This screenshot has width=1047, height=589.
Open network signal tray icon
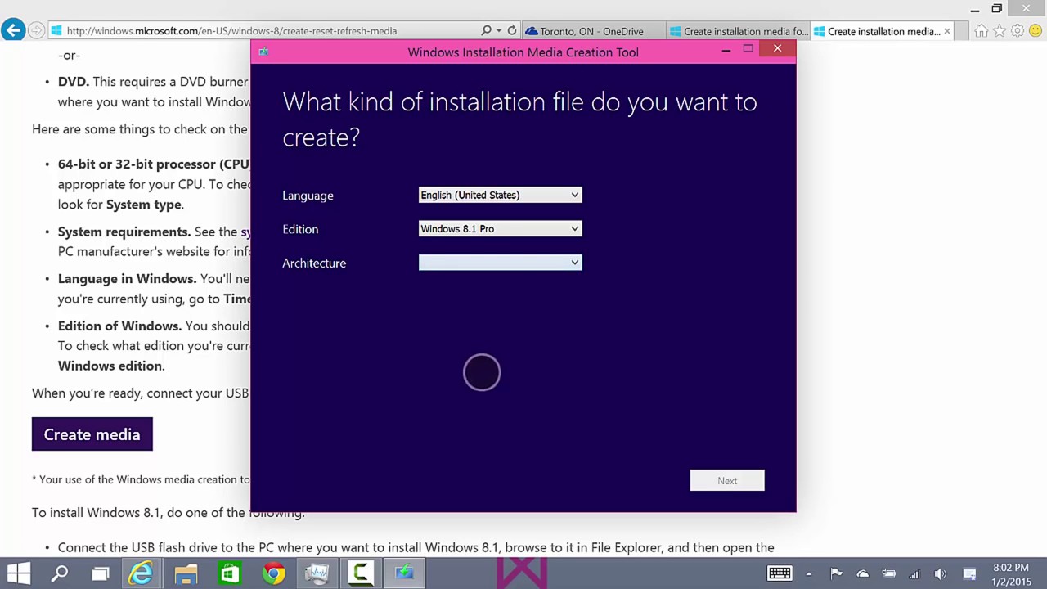(914, 573)
